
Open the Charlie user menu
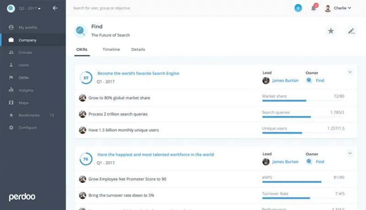(338, 8)
